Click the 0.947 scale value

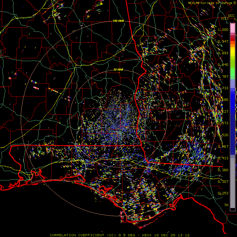coord(223,41)
